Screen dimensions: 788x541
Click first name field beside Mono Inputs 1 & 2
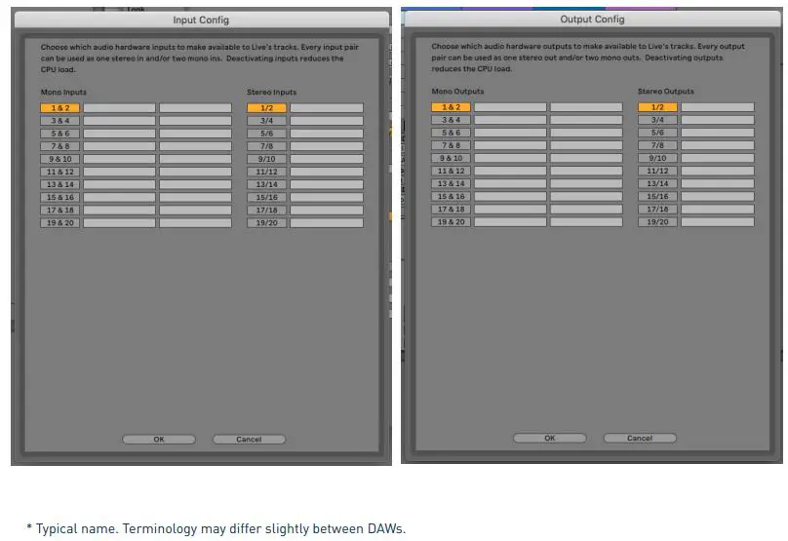click(120, 108)
